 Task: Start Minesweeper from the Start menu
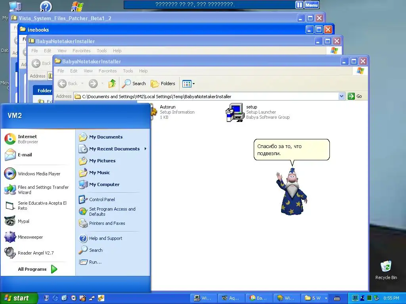pyautogui.click(x=38, y=237)
